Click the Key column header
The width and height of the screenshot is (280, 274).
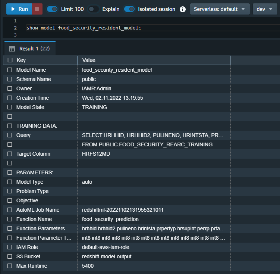[40, 60]
